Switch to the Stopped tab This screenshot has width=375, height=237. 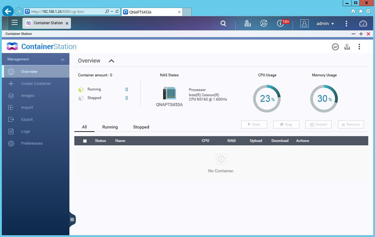pos(141,127)
